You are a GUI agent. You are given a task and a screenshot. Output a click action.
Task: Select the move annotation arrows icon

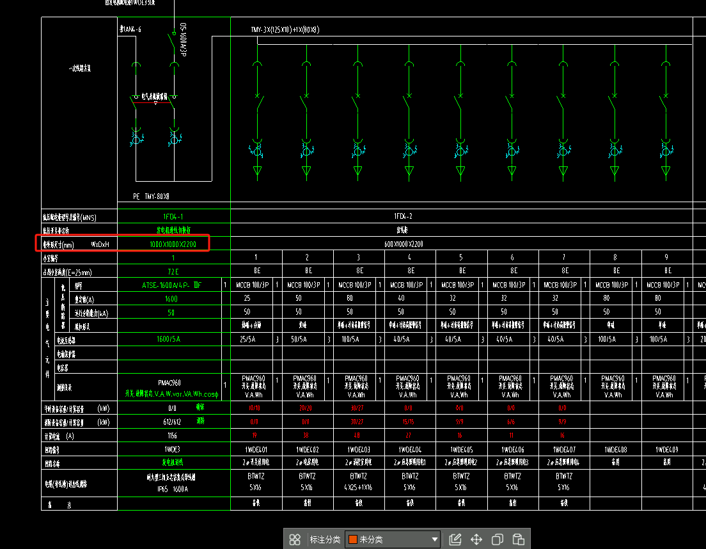(476, 539)
